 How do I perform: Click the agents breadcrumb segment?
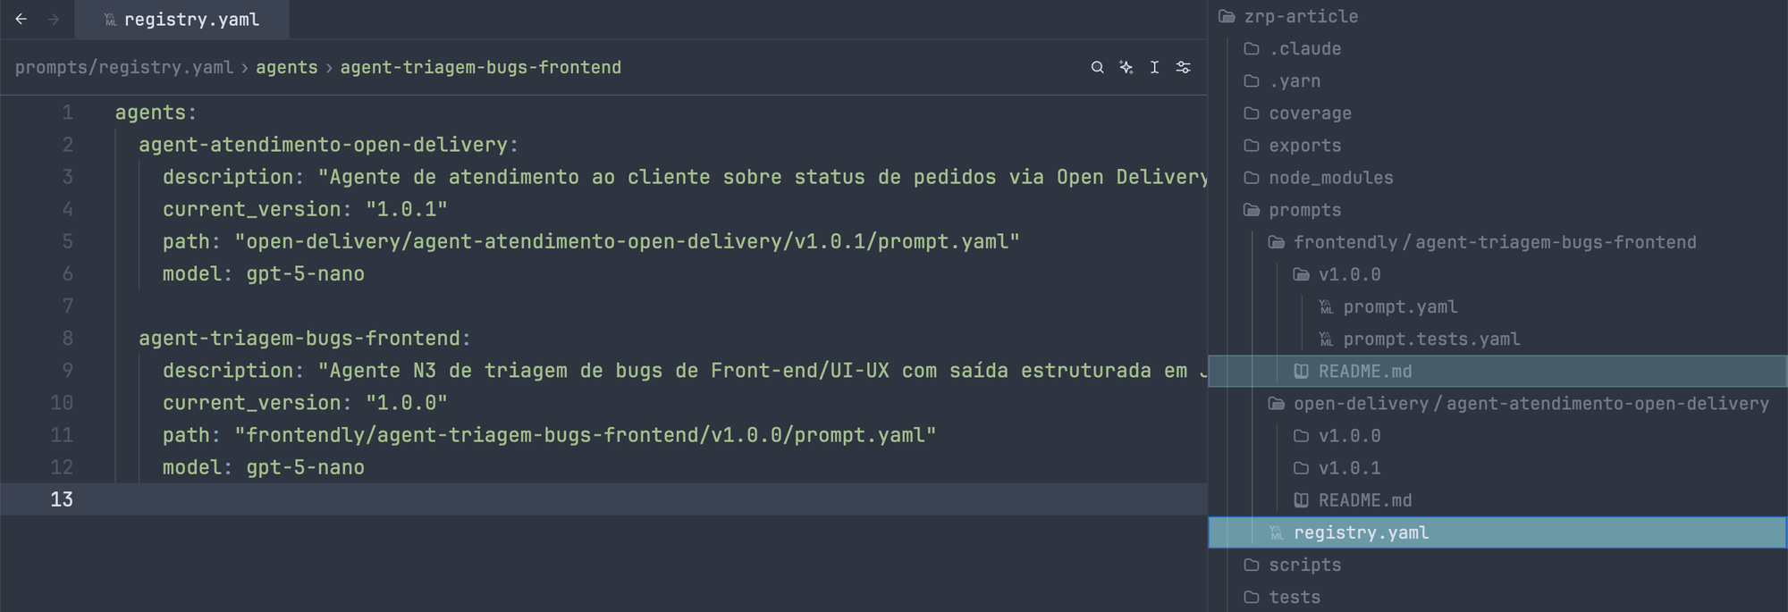click(x=287, y=68)
